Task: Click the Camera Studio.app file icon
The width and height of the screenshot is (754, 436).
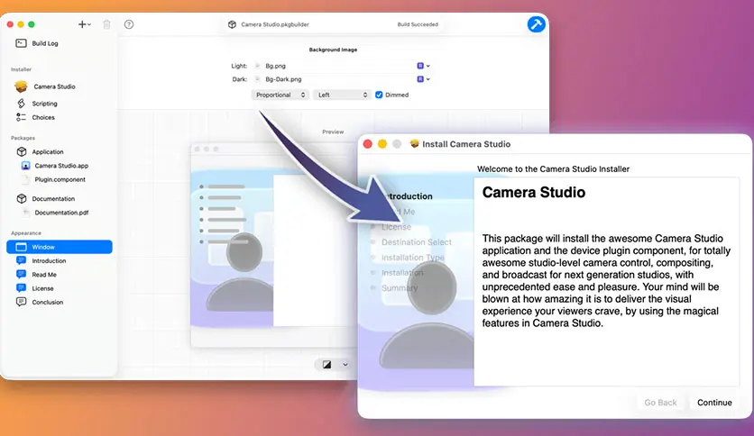Action: point(26,166)
